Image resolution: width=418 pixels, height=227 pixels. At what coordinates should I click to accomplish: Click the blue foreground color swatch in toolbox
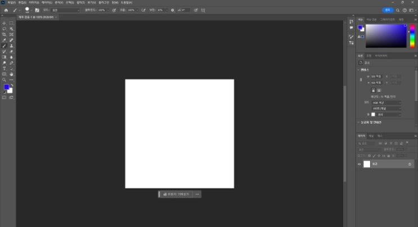pos(6,87)
